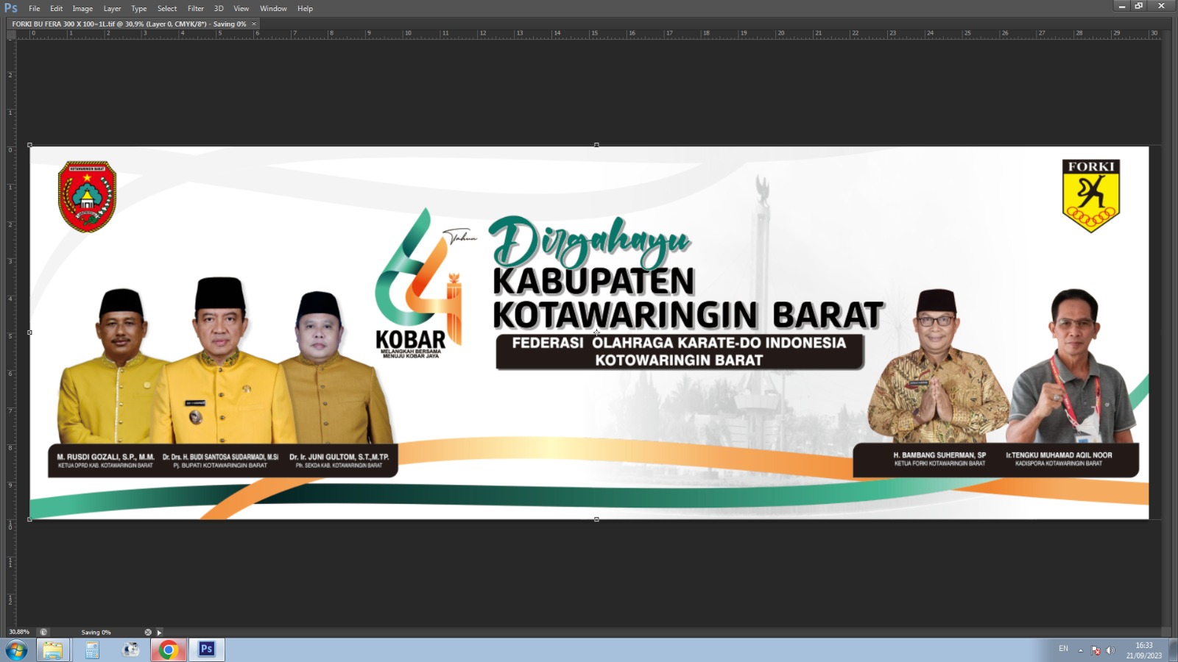The width and height of the screenshot is (1178, 662).
Task: Click the Kotawaringin Barat crest on the banner
Action: [x=87, y=197]
